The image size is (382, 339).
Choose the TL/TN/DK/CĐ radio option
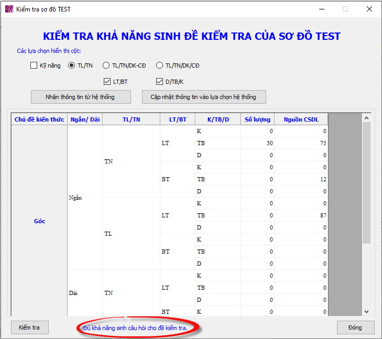click(159, 65)
